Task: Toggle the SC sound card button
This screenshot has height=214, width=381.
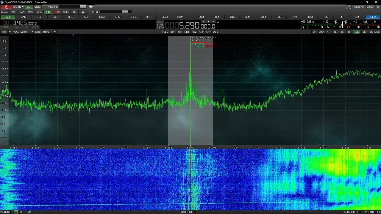Action: coord(29,7)
